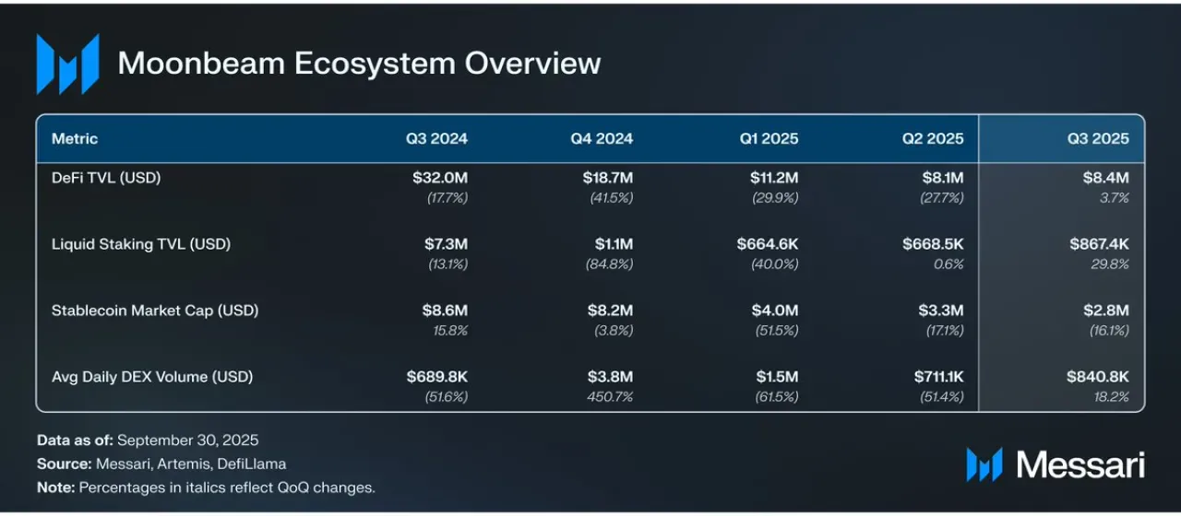Select the 'Source: Messari, Artemis, DefiLlama' line
This screenshot has height=516, width=1181.
[x=161, y=463]
